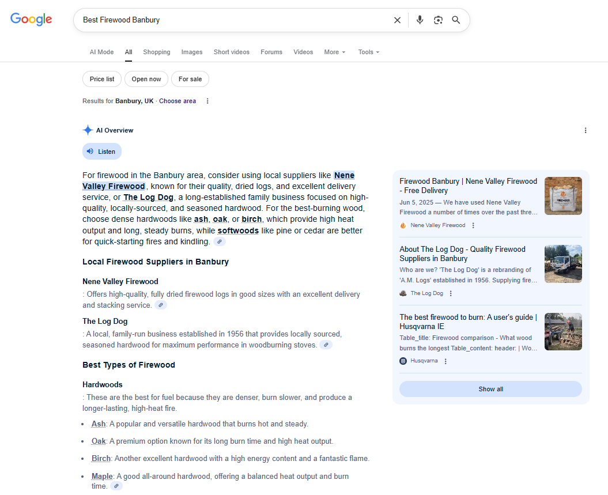The width and height of the screenshot is (608, 495).
Task: Open three-dot menu next to Husqvarna source
Action: click(x=445, y=361)
